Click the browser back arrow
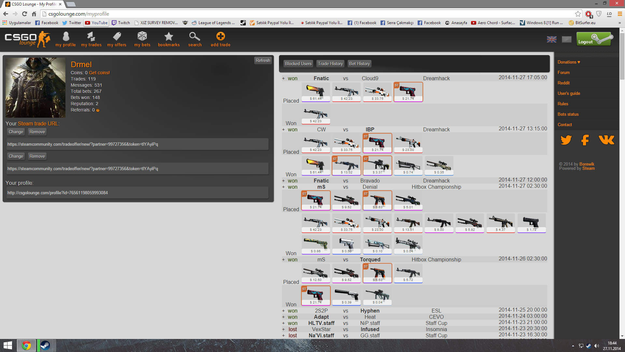This screenshot has height=352, width=625. [x=6, y=14]
